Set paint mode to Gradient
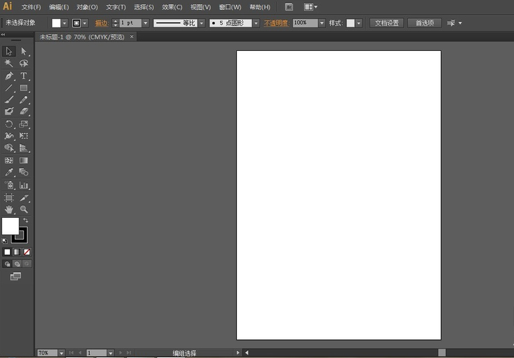Viewport: 514px width, 358px height. pyautogui.click(x=17, y=252)
